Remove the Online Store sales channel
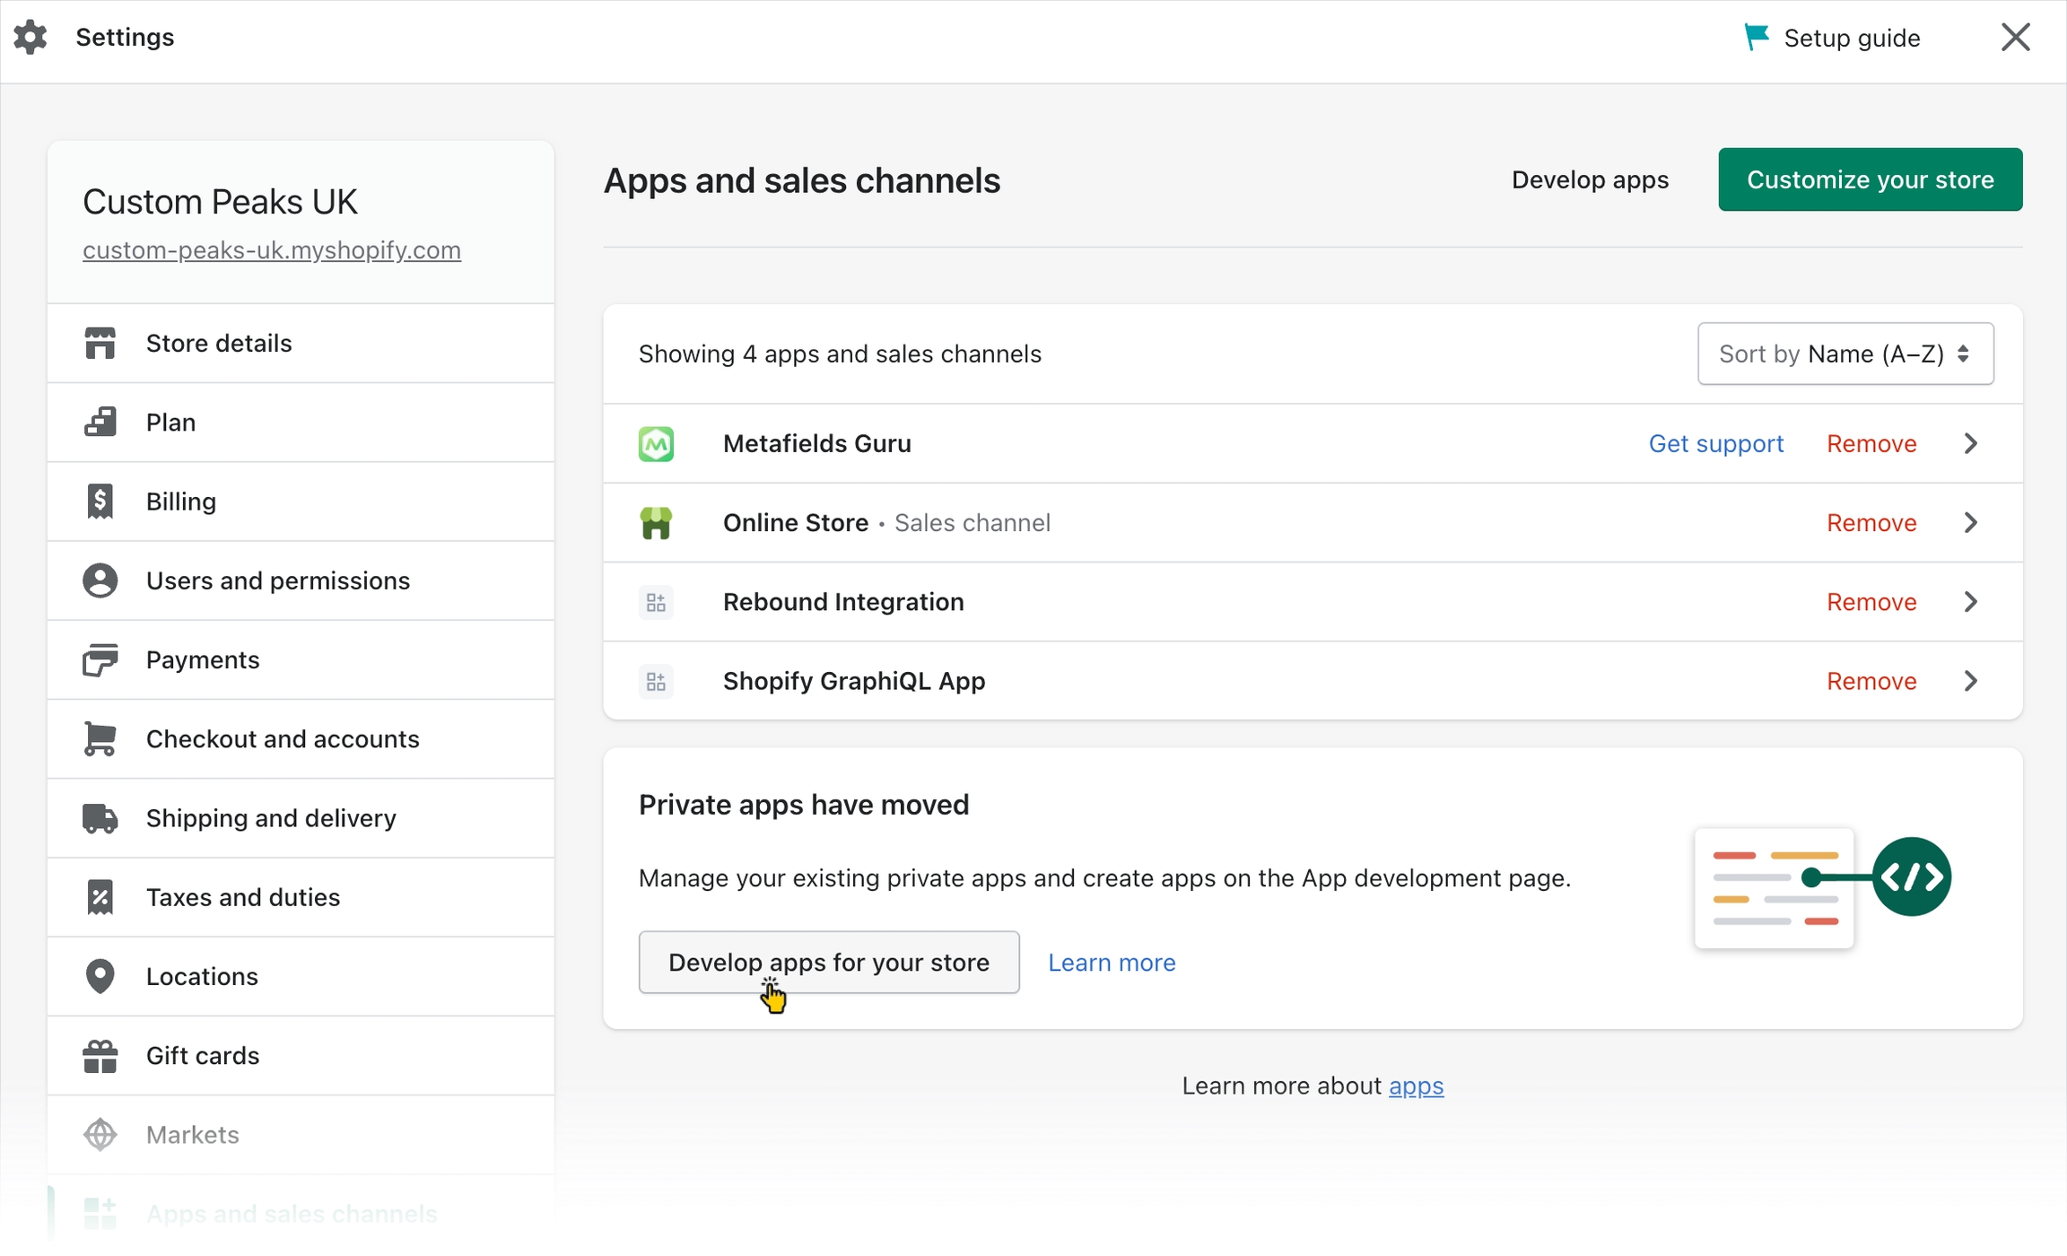Image resolution: width=2067 pixels, height=1256 pixels. click(1871, 523)
